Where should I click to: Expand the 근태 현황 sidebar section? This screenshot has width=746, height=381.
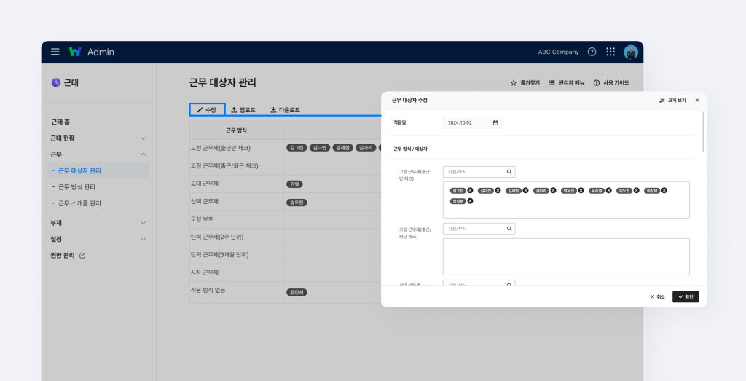(x=98, y=138)
